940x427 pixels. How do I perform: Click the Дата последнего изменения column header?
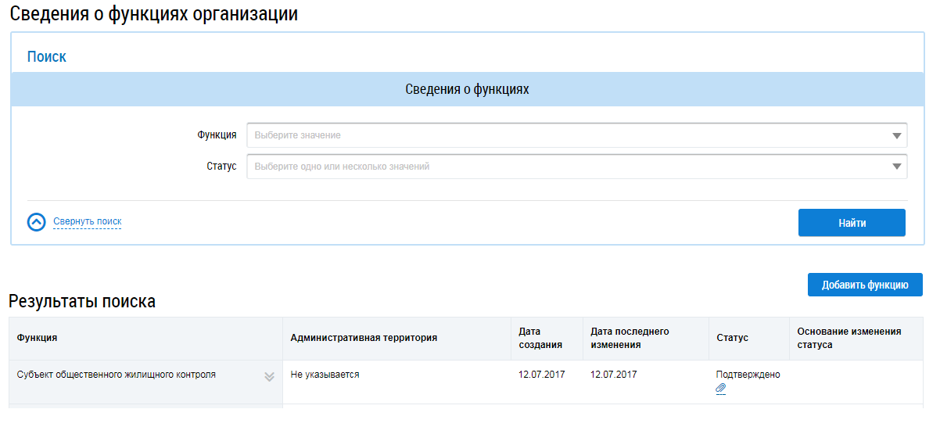pyautogui.click(x=630, y=338)
